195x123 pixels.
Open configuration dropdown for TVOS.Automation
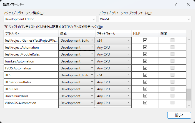point(77,68)
